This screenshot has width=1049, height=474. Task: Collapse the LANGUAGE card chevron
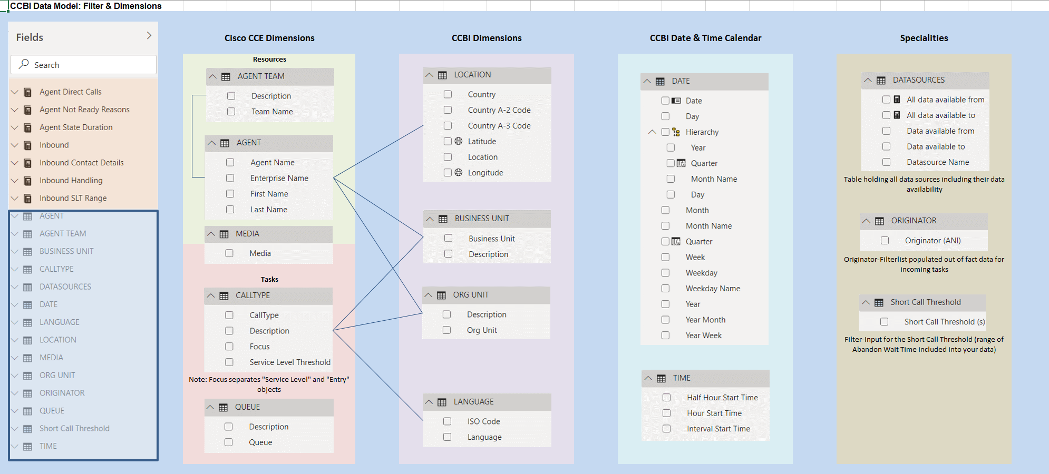point(429,402)
